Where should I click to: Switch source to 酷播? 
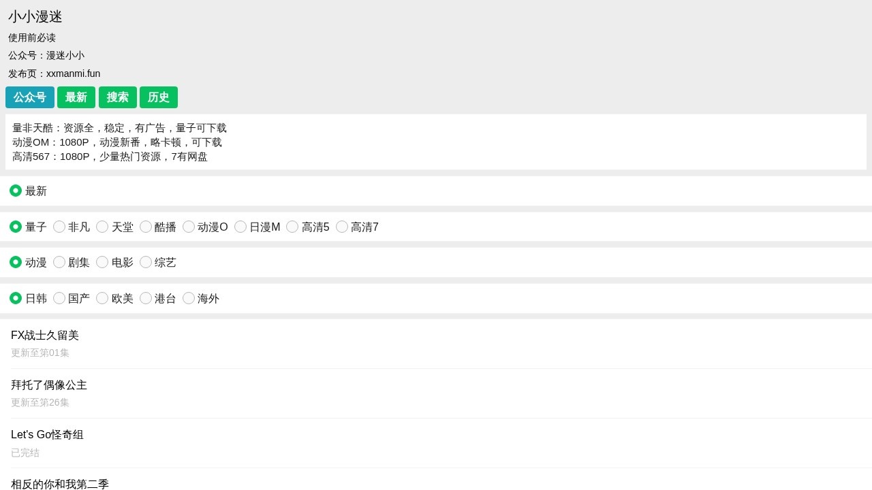146,227
